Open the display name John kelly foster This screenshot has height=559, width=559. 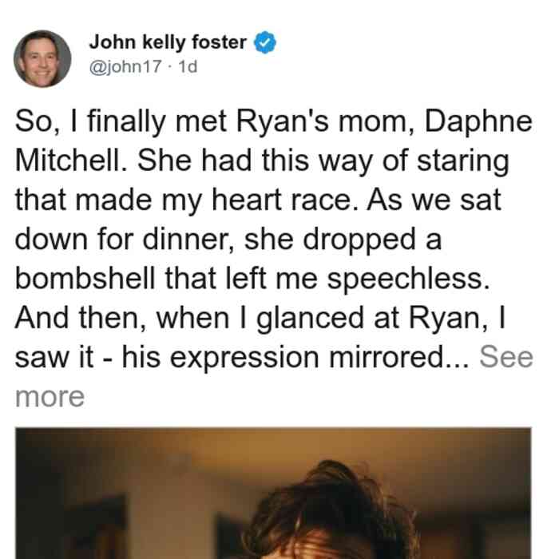tap(168, 42)
